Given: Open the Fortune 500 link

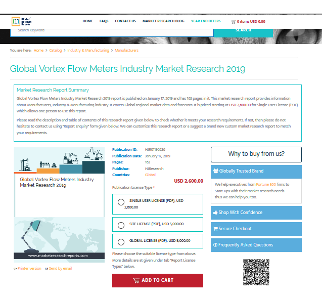Looking at the screenshot, I should coord(266,185).
